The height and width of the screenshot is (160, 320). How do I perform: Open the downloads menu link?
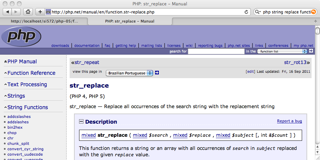tap(60, 45)
